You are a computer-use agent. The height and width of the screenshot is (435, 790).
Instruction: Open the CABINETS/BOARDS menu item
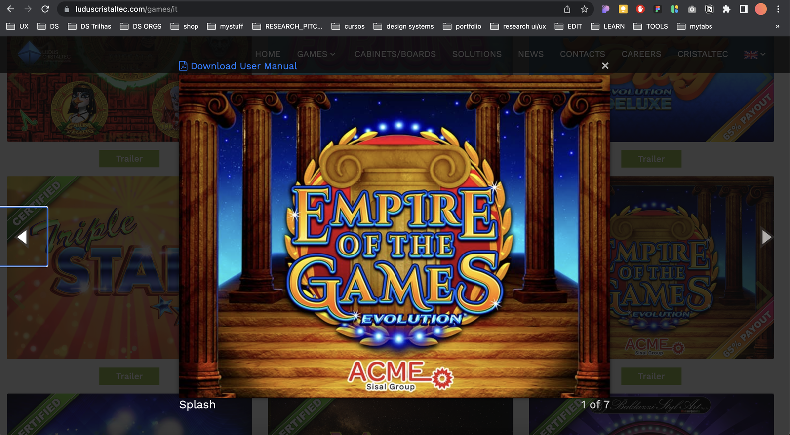tap(395, 54)
